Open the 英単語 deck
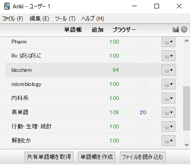 pyautogui.click(x=20, y=113)
